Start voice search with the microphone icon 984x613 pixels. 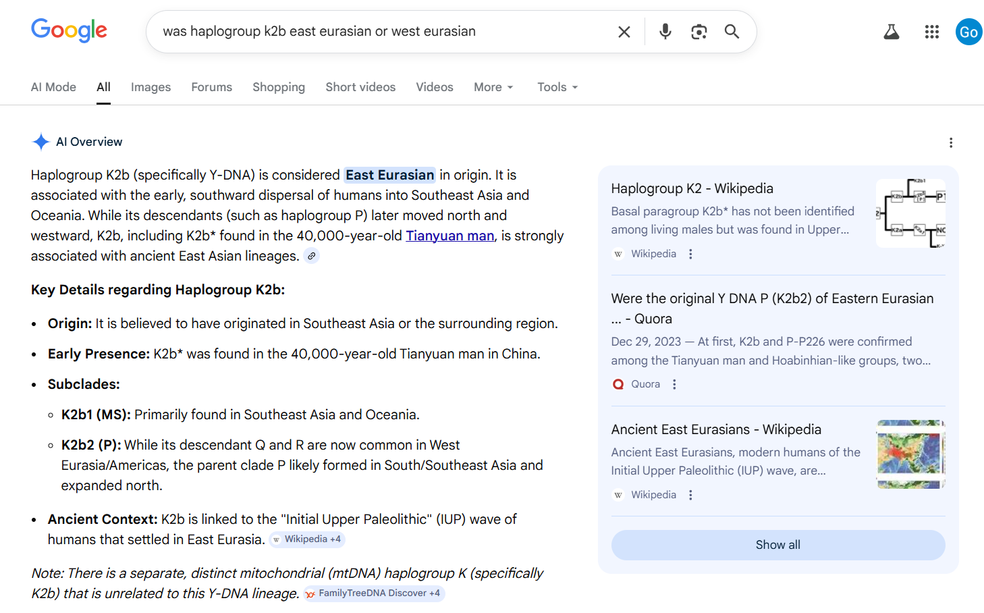pyautogui.click(x=665, y=32)
